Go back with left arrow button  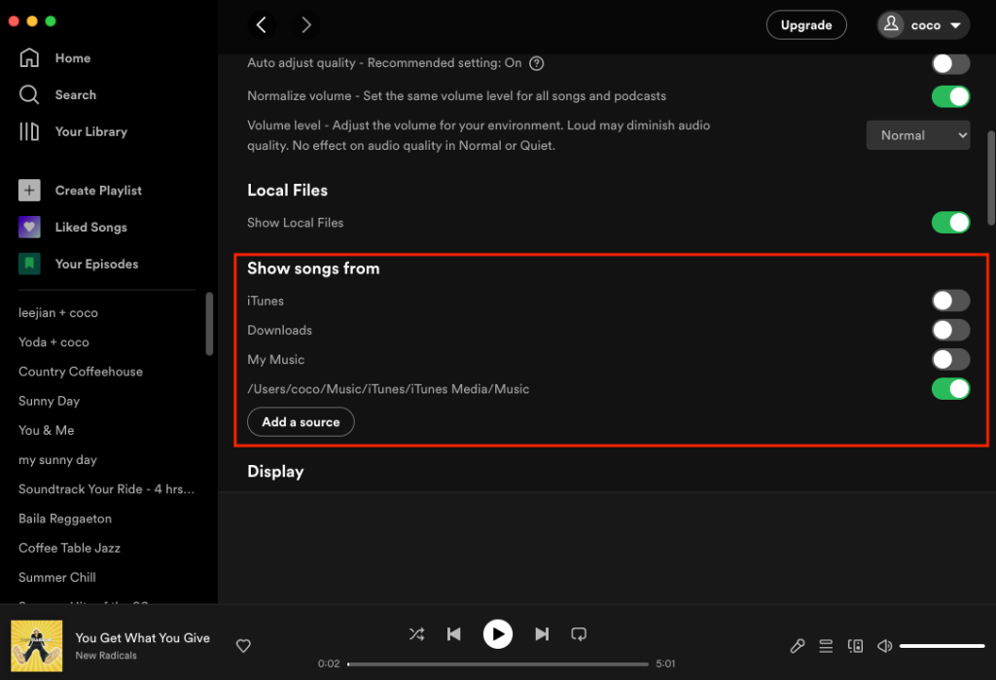[262, 25]
